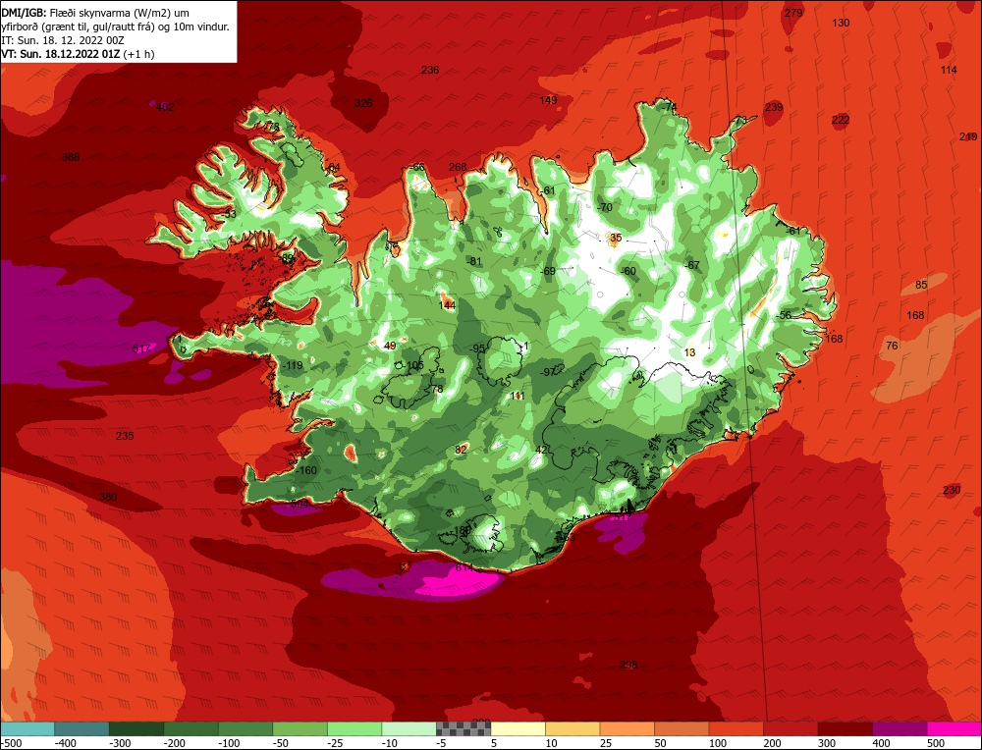Click the inland value '-67' in the northeast

point(691,265)
